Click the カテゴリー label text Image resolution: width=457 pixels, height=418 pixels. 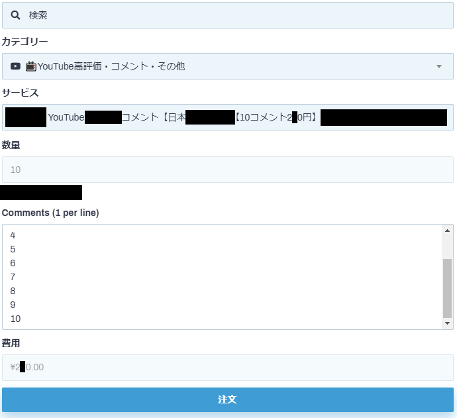(25, 42)
